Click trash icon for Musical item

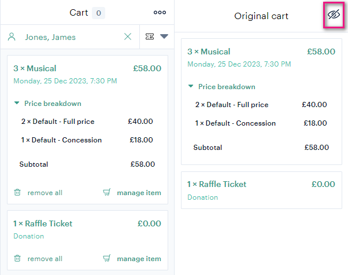pyautogui.click(x=17, y=192)
